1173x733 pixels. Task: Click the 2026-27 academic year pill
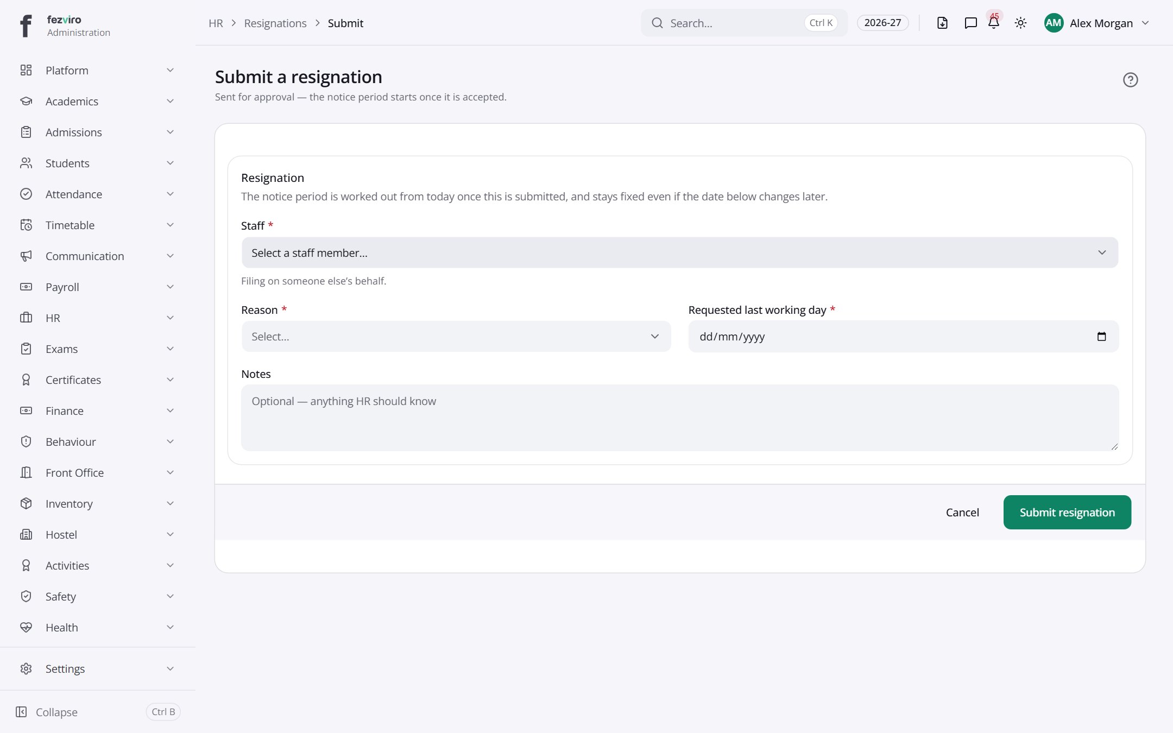coord(882,23)
